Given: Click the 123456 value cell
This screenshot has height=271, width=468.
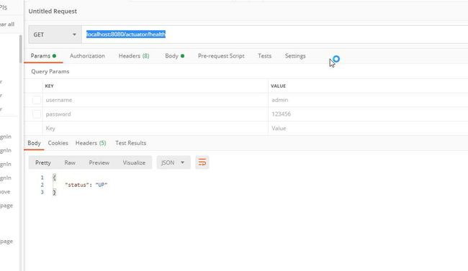Looking at the screenshot, I should pos(368,114).
